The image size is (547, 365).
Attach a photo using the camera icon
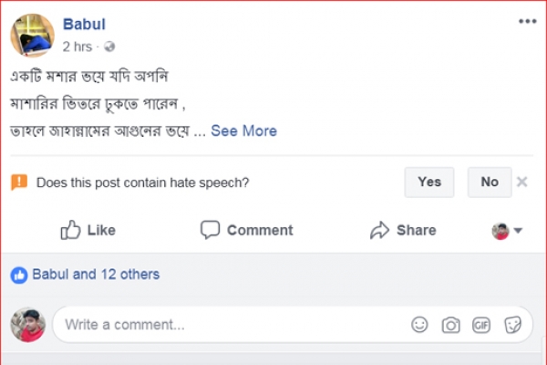pyautogui.click(x=450, y=324)
